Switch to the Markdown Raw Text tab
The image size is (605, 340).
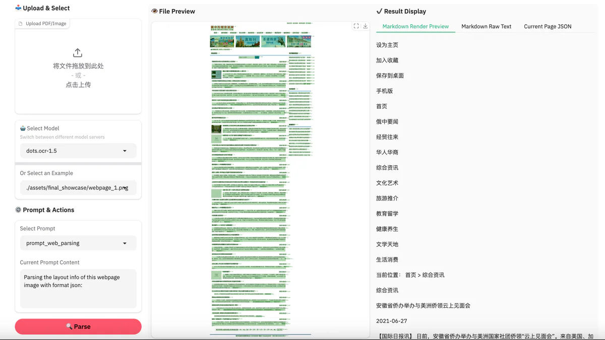tap(486, 26)
